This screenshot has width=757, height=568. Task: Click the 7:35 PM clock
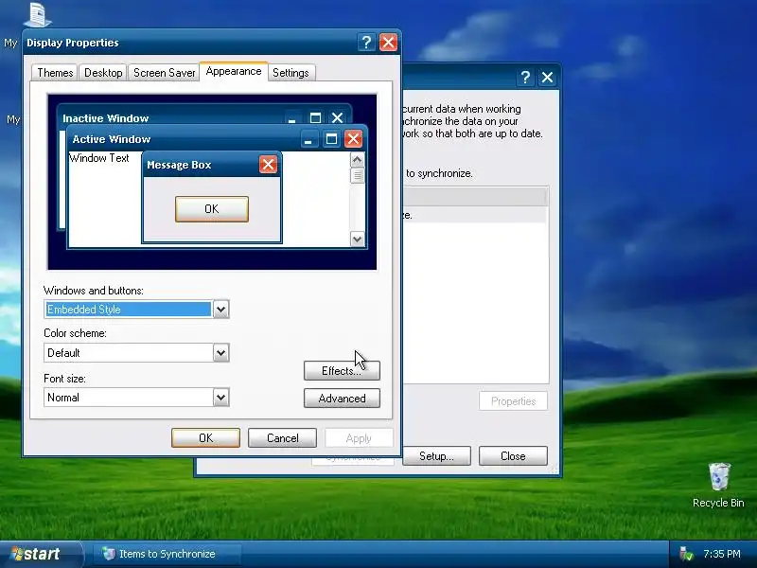tap(722, 554)
